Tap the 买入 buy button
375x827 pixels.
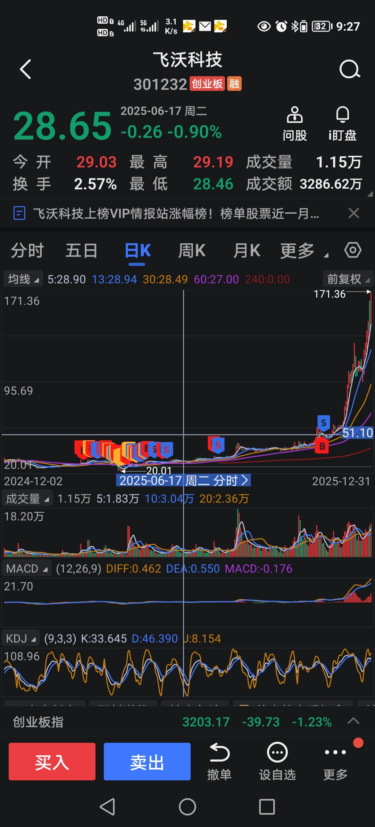pos(52,762)
